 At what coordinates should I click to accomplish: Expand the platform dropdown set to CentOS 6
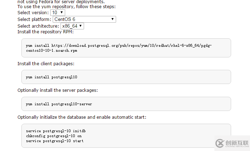pyautogui.click(x=84, y=19)
